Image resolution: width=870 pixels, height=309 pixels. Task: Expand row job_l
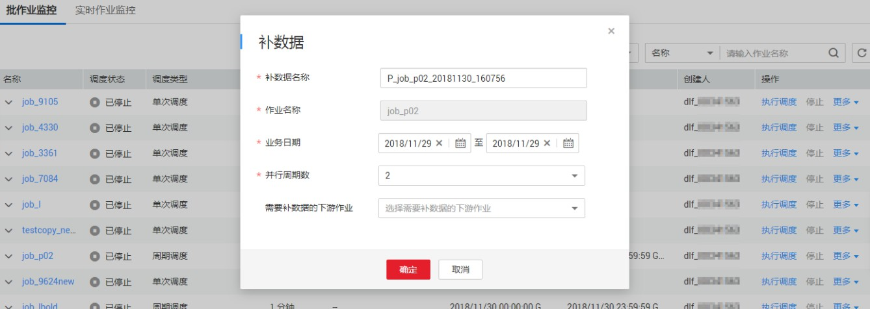point(9,204)
